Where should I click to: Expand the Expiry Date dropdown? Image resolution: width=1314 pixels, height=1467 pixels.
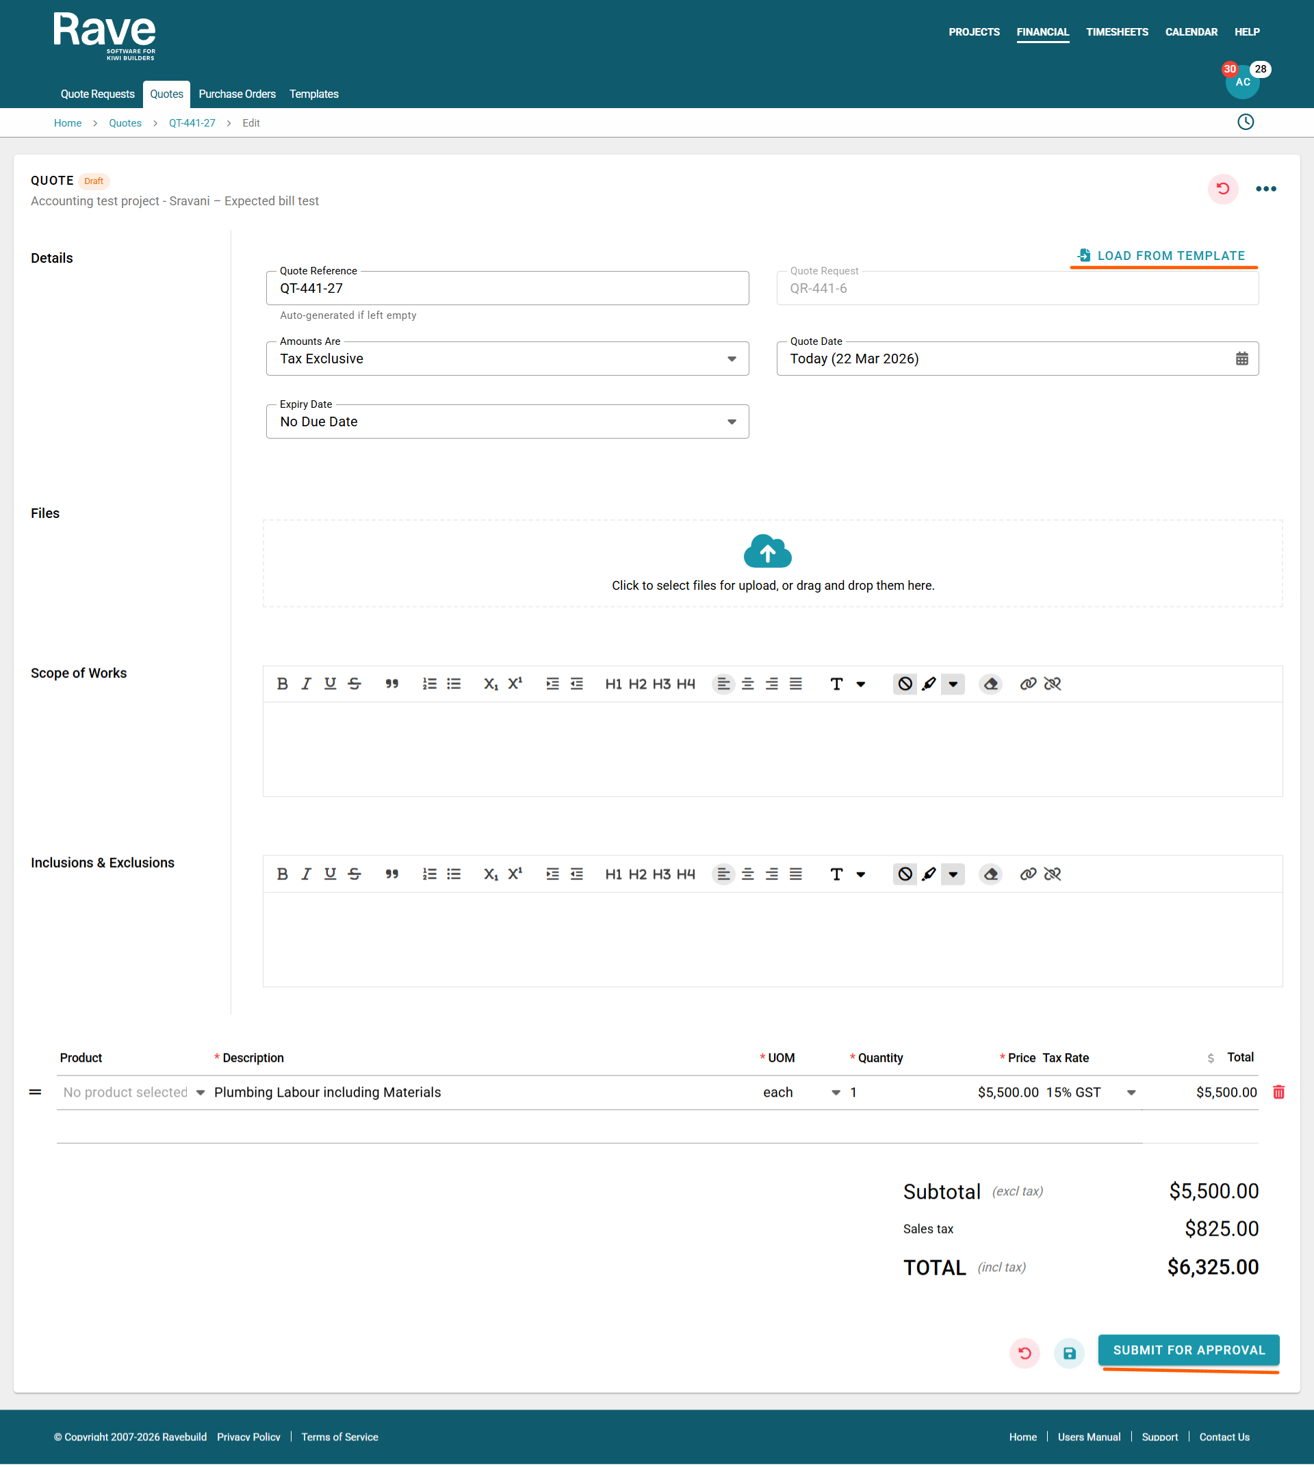507,421
